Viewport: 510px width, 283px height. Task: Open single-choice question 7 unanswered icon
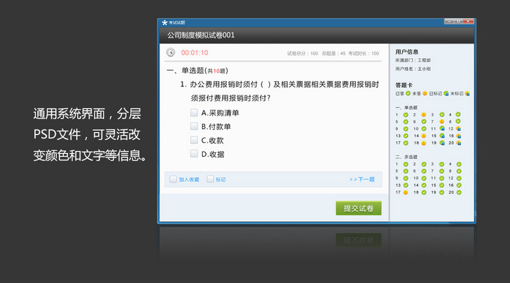442,122
